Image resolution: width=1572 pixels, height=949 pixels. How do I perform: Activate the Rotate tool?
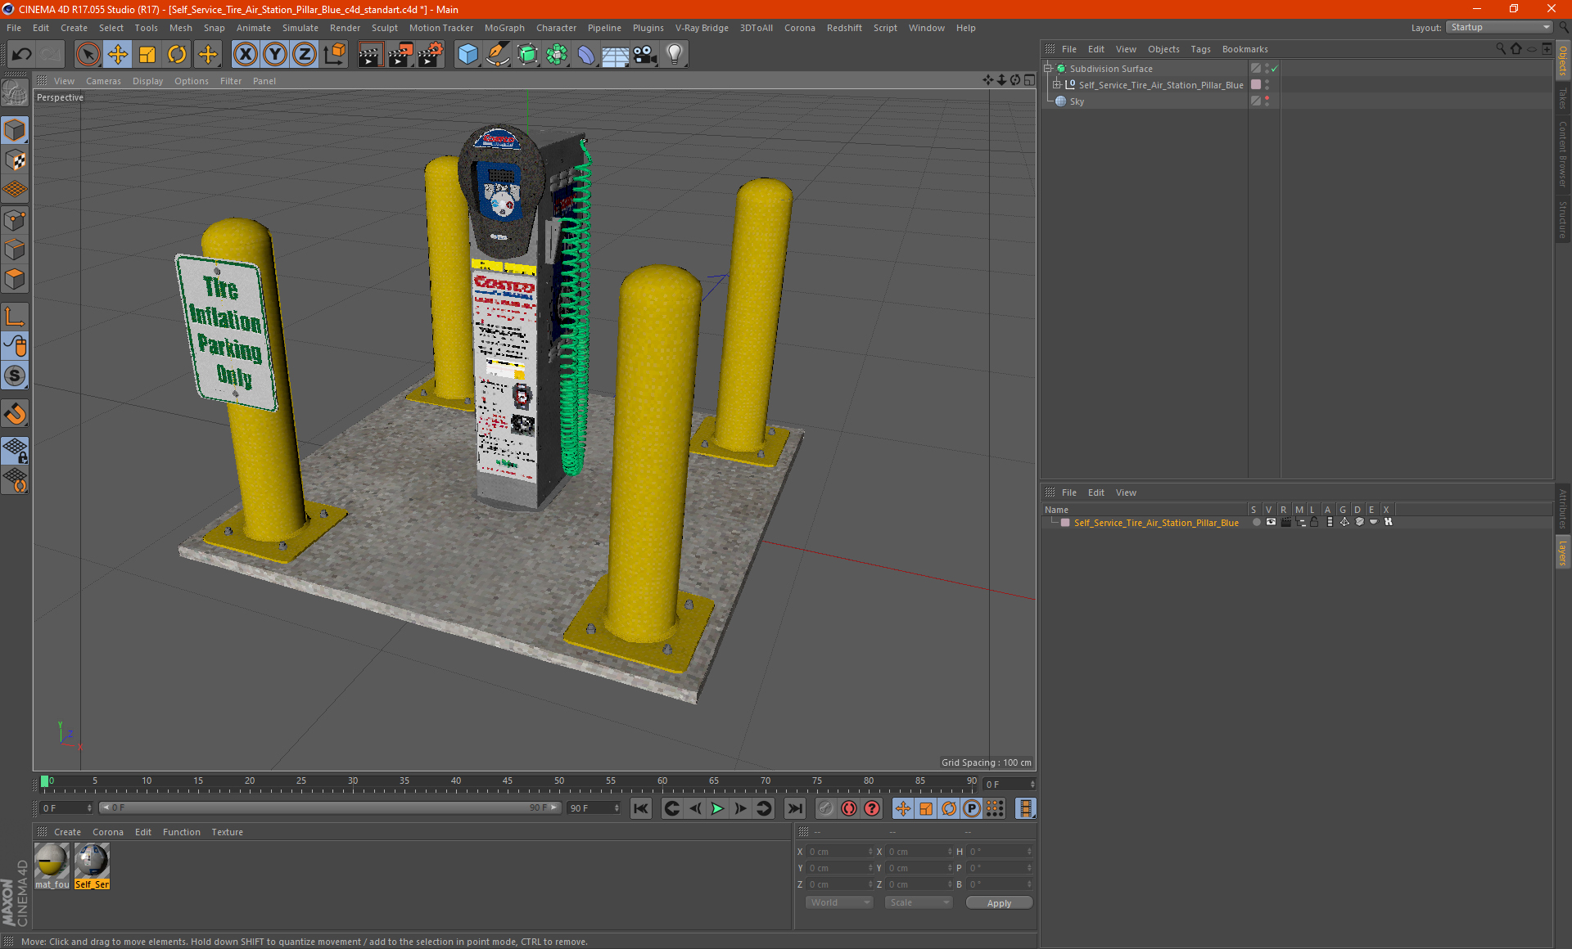pyautogui.click(x=177, y=55)
